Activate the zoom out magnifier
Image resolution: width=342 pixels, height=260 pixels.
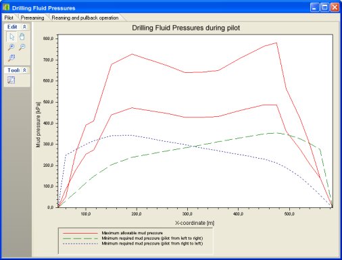[x=22, y=47]
